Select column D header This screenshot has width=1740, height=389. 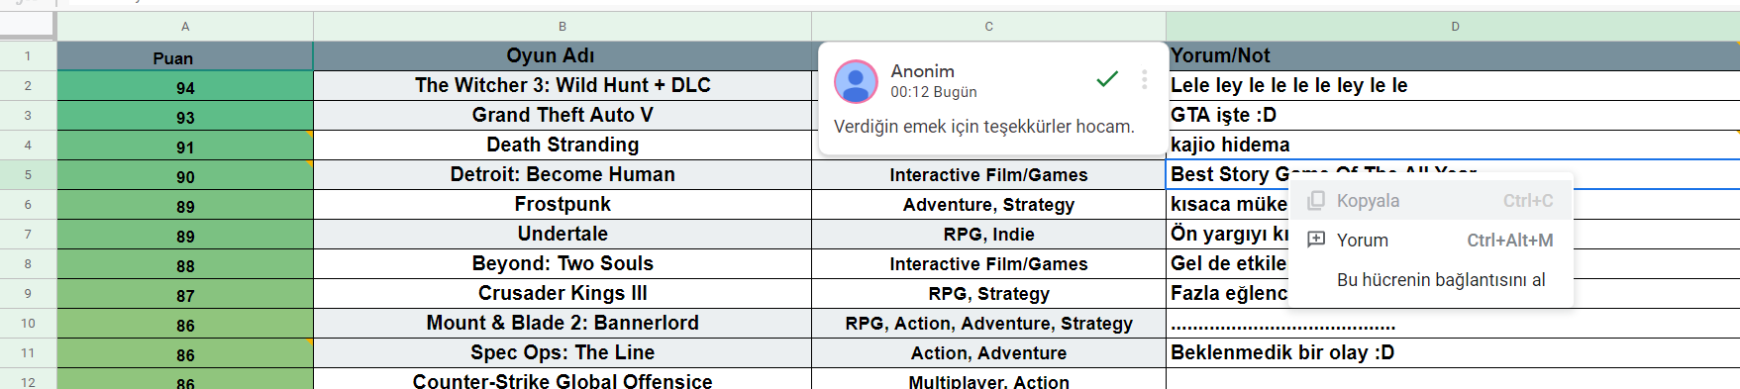1453,27
